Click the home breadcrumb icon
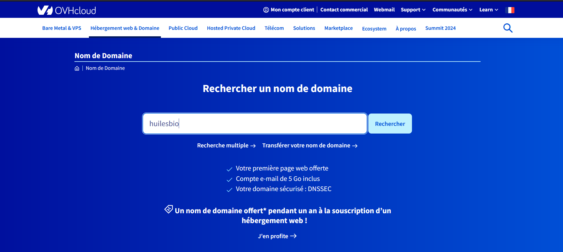 pos(77,68)
